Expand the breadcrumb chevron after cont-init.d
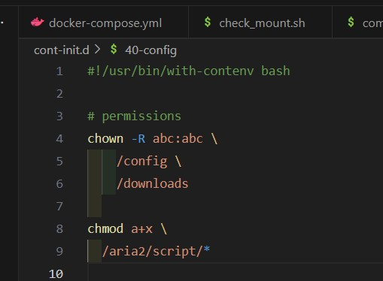 click(x=98, y=50)
